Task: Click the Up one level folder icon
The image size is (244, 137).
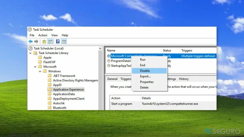Action: 44,41
